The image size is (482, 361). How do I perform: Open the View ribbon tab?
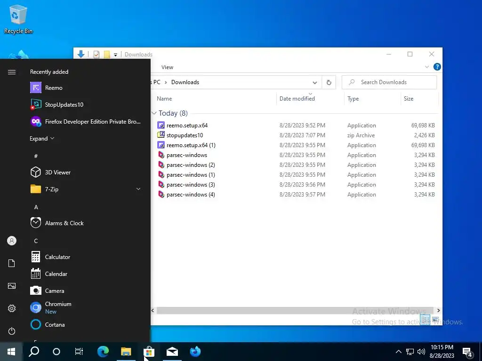point(167,67)
